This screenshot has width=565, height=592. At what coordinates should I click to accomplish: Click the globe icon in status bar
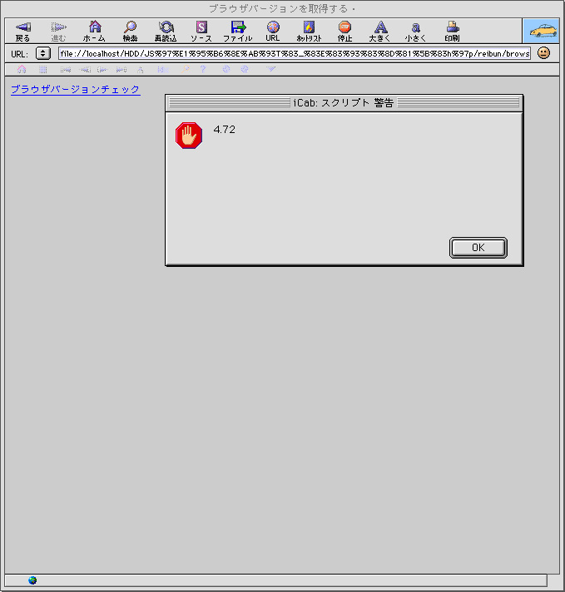click(32, 580)
